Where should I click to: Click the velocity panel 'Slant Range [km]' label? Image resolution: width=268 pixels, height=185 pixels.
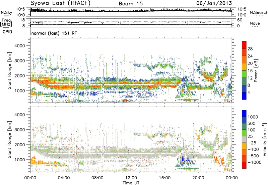[x=9, y=139]
